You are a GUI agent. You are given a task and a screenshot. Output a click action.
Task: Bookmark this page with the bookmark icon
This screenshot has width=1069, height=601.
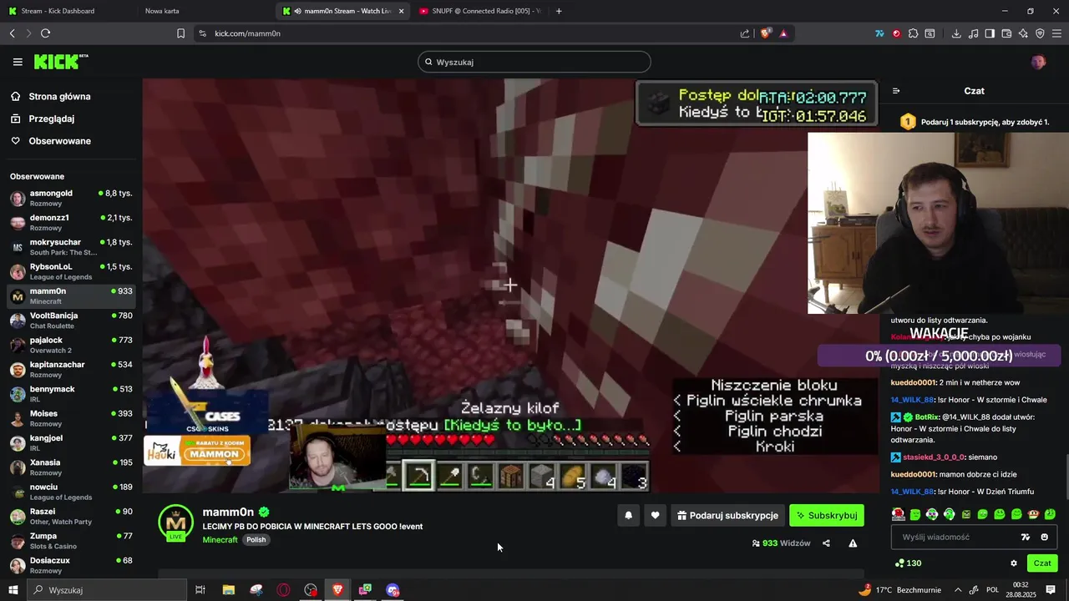pyautogui.click(x=180, y=33)
